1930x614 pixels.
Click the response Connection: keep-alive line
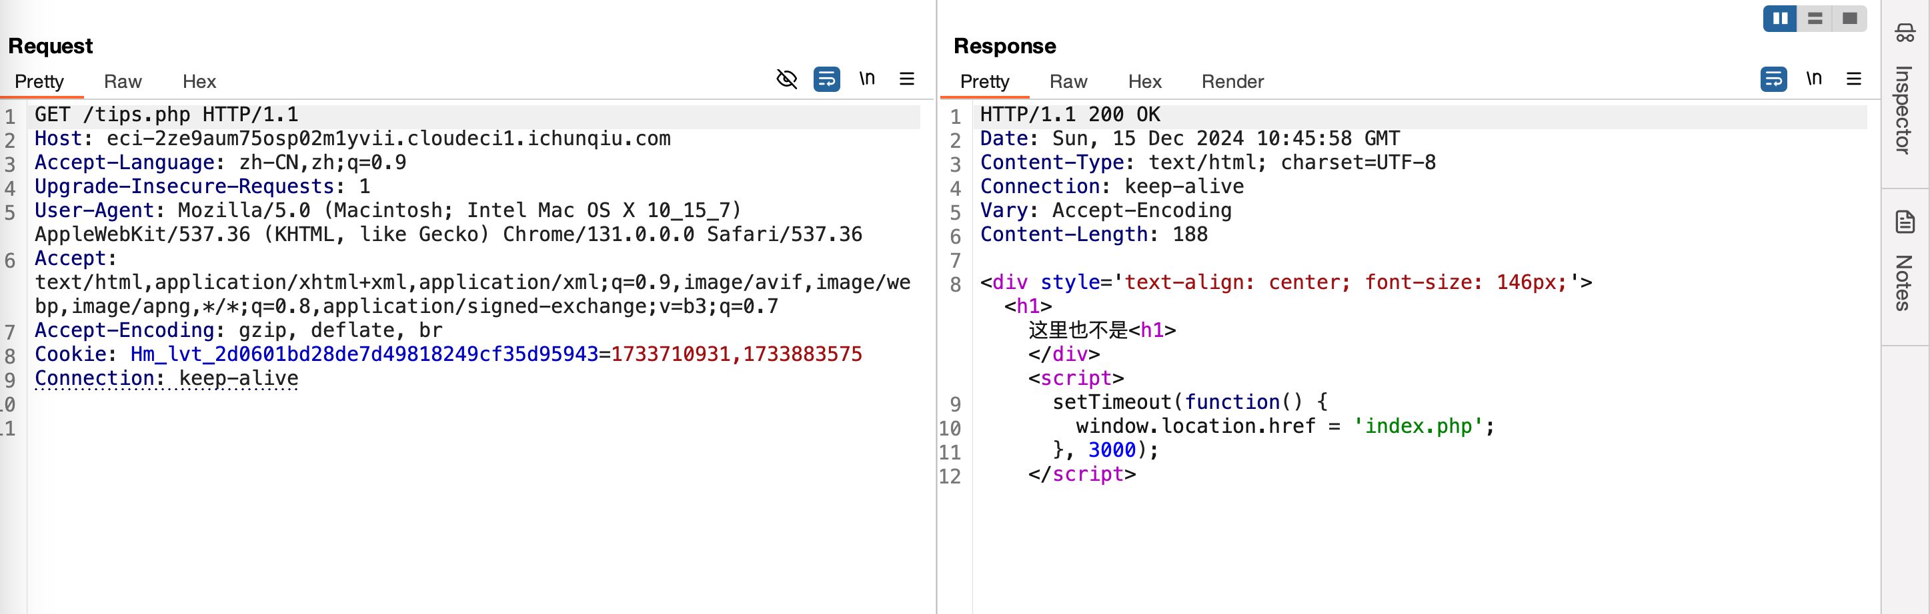point(1112,186)
